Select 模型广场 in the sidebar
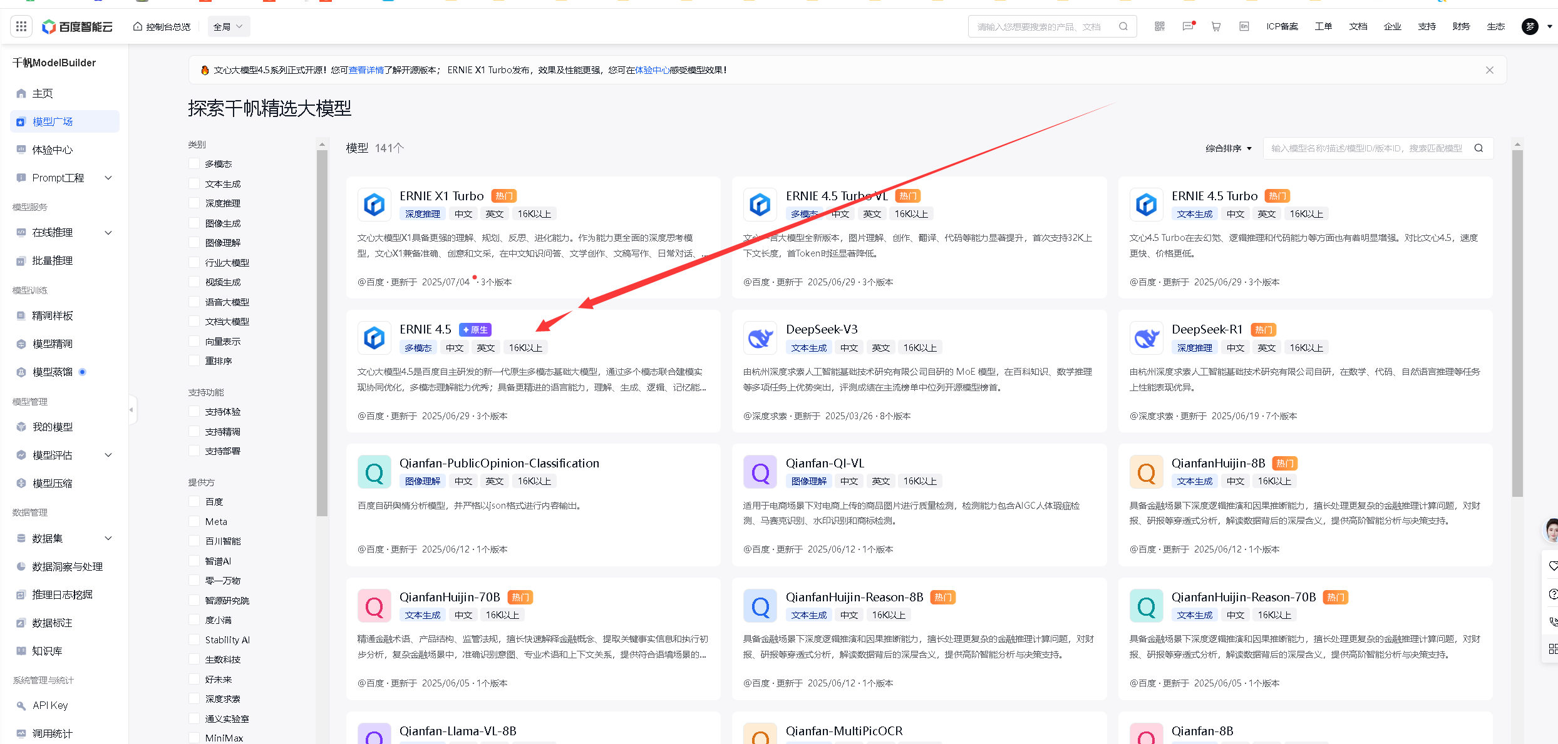Image resolution: width=1558 pixels, height=744 pixels. 64,121
